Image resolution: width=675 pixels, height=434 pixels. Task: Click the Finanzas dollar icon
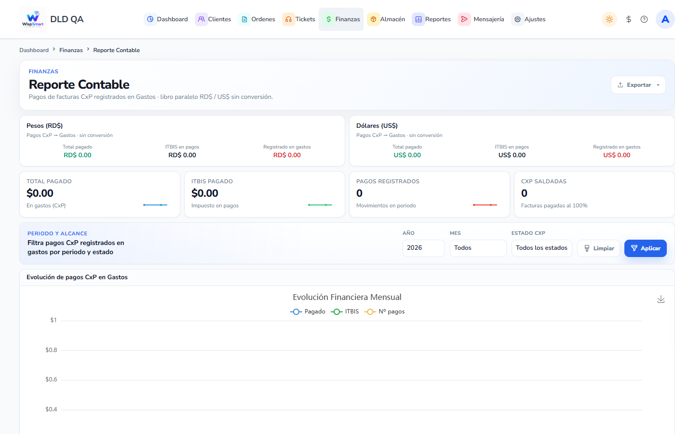(x=329, y=19)
